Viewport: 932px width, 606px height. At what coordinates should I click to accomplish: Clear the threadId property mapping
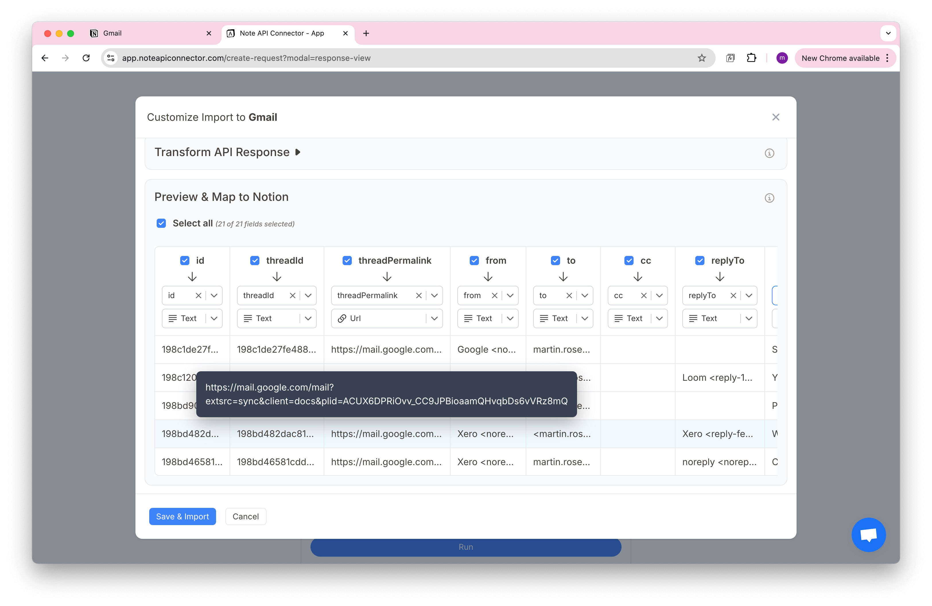[292, 296]
